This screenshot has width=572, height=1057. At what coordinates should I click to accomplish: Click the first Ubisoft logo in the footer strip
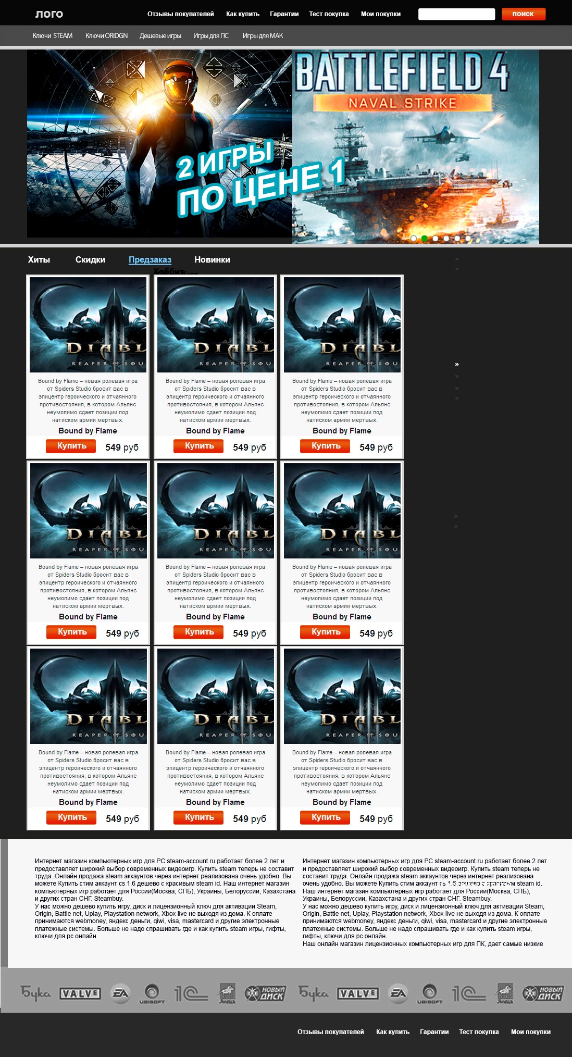coord(152,993)
